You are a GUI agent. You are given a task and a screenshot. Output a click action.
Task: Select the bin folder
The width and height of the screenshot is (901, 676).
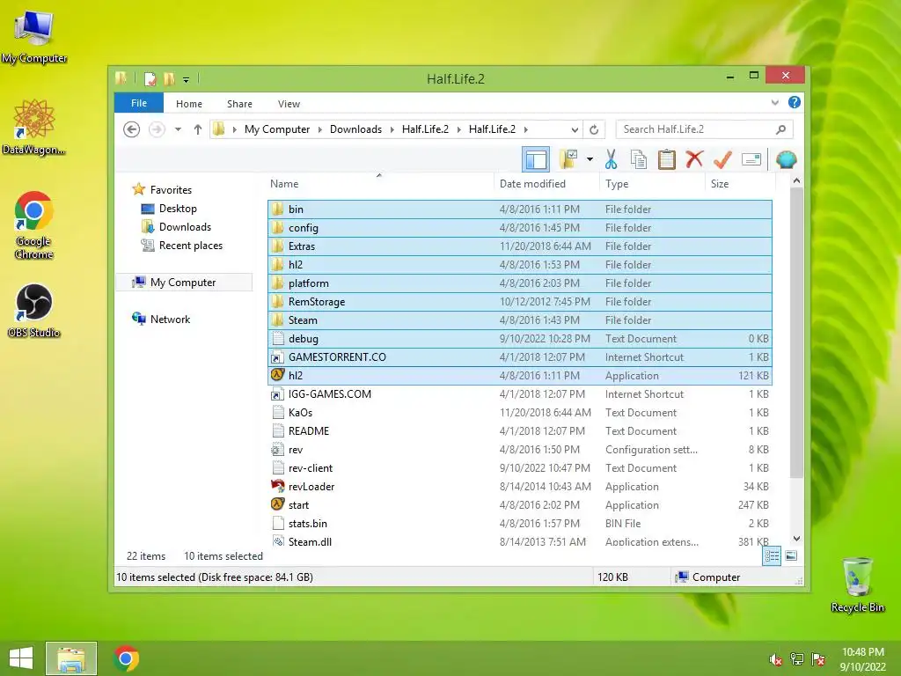coord(519,209)
